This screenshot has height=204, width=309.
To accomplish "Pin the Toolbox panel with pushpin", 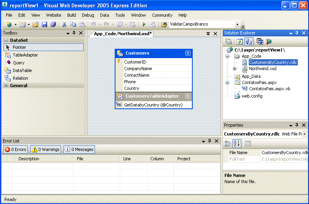I will pyautogui.click(x=74, y=33).
